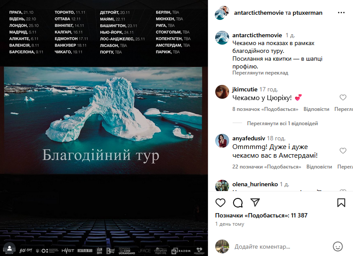Reply to jkimcutie's comment via Відповісти
The width and height of the screenshot is (353, 256).
click(x=316, y=109)
